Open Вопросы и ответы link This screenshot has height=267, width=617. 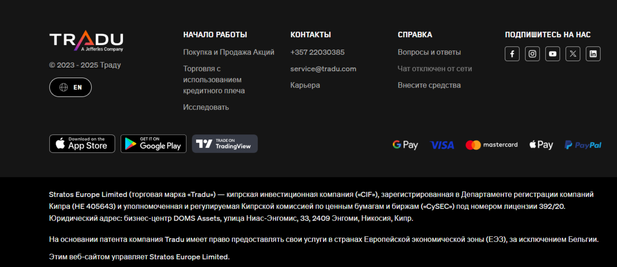pyautogui.click(x=429, y=52)
